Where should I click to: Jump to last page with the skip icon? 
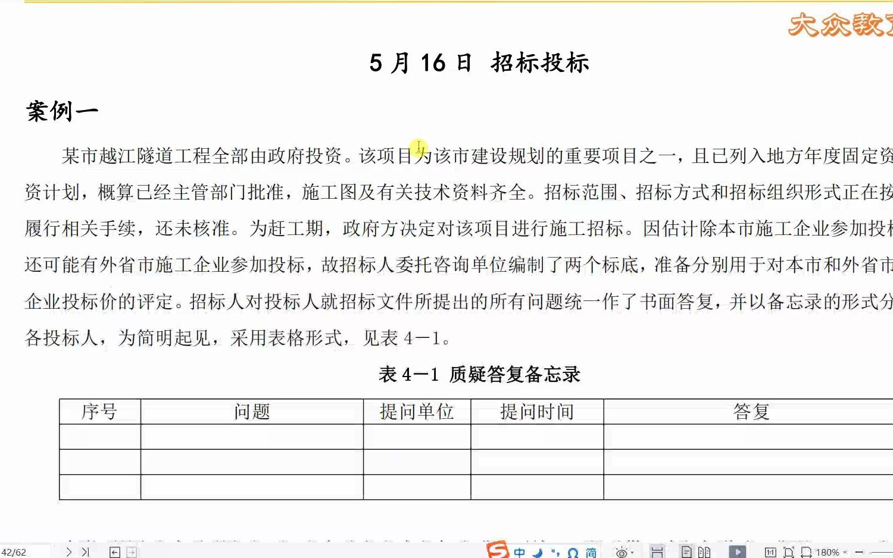coord(86,551)
